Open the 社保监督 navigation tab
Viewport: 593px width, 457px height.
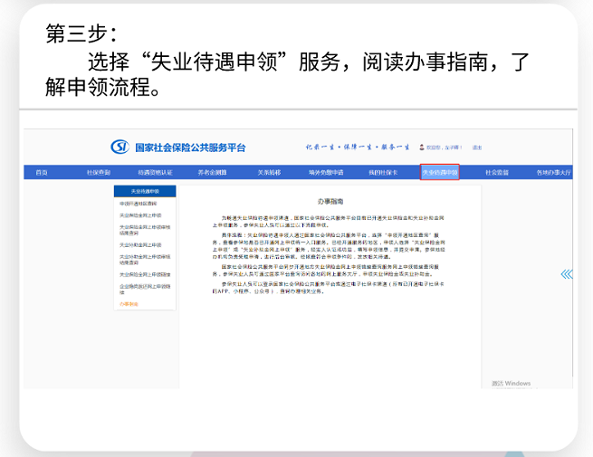(497, 172)
